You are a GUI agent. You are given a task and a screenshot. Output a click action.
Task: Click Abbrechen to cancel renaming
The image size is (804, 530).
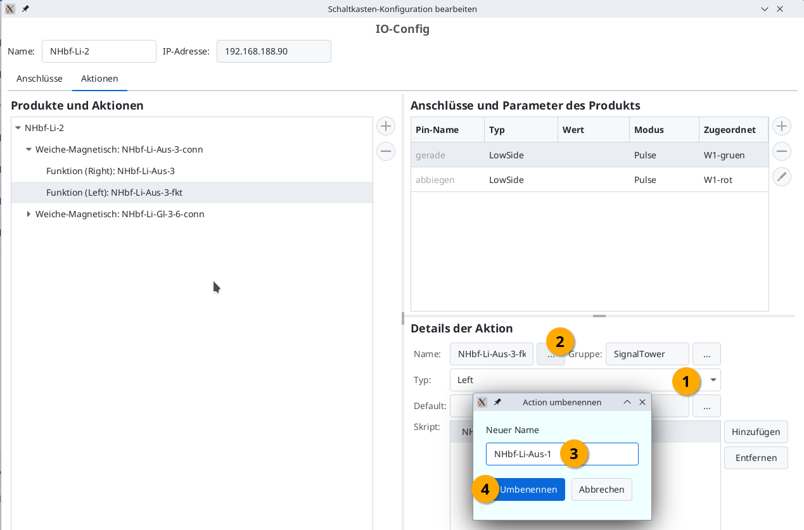tap(601, 489)
